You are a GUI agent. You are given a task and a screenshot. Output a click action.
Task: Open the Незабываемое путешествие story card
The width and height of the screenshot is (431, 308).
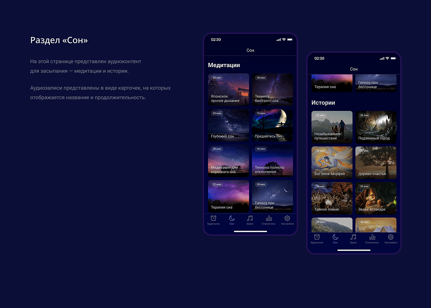(332, 127)
